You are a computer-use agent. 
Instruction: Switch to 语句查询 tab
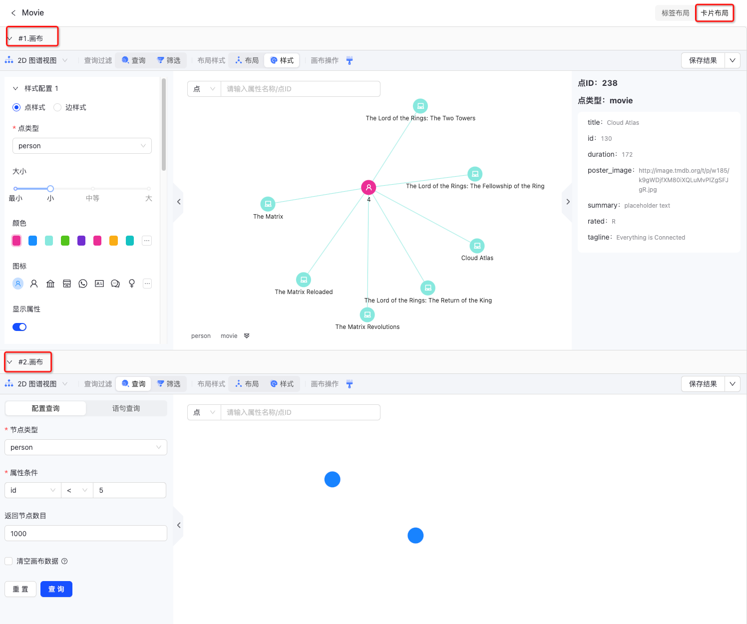pos(126,408)
